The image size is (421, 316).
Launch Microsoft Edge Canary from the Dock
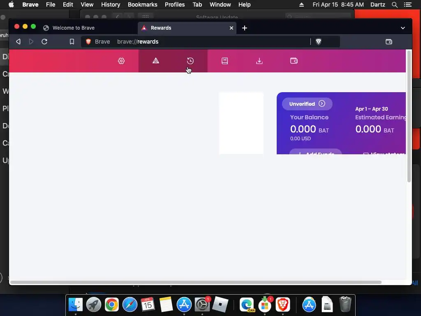[247, 305]
